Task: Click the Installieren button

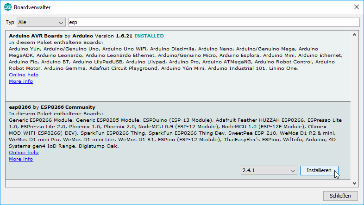Action: tap(319, 170)
